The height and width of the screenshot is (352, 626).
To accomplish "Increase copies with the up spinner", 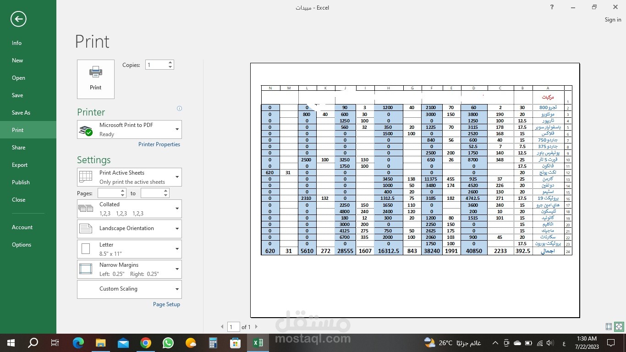I will [x=170, y=62].
